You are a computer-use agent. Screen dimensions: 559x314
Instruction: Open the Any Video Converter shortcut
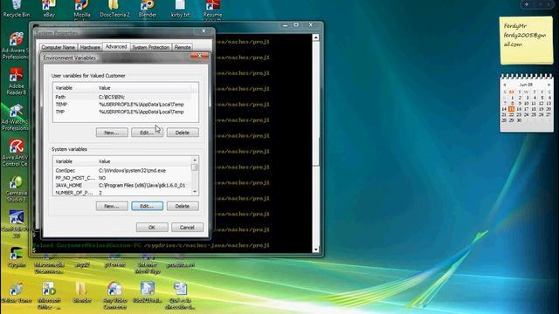pyautogui.click(x=114, y=296)
